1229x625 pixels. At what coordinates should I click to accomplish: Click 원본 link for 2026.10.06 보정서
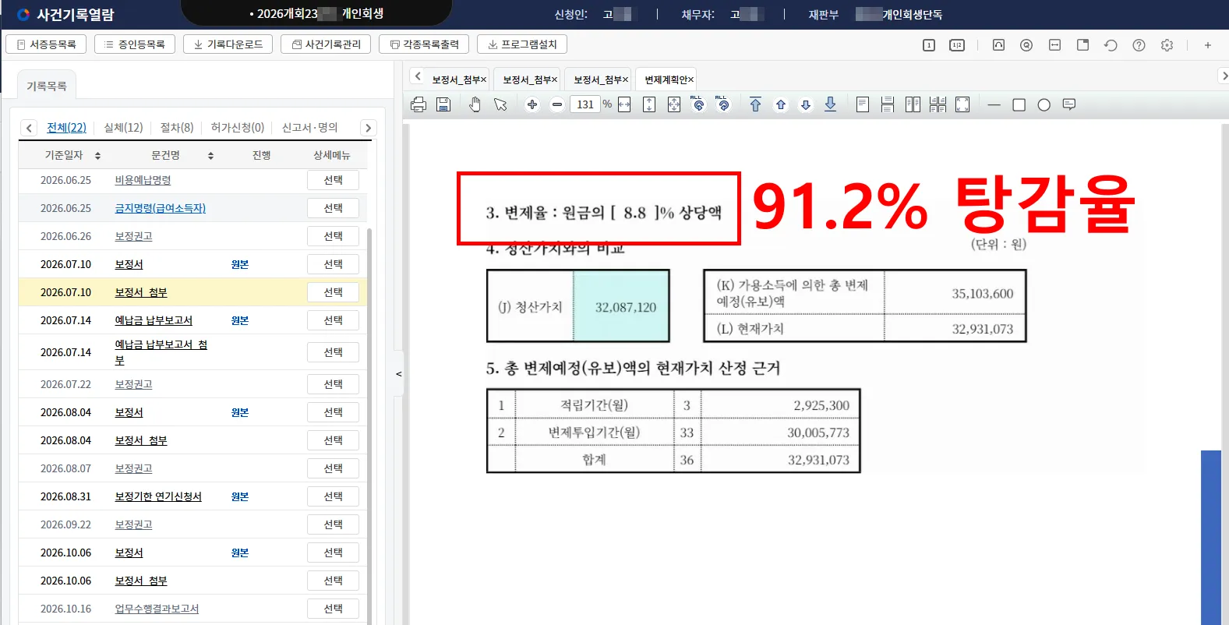tap(240, 553)
